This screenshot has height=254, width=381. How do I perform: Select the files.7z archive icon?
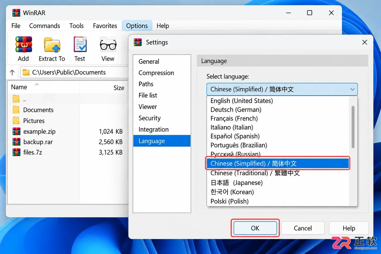coord(16,152)
